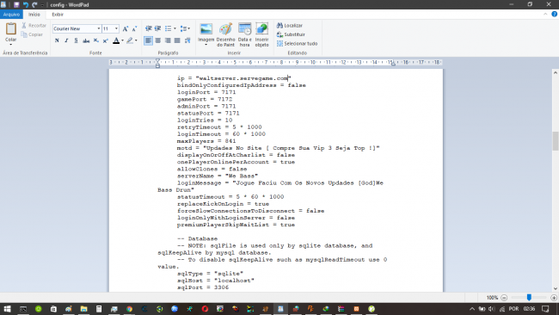Toggle italic formatting
Screen dimensions: 559x315
(66, 40)
